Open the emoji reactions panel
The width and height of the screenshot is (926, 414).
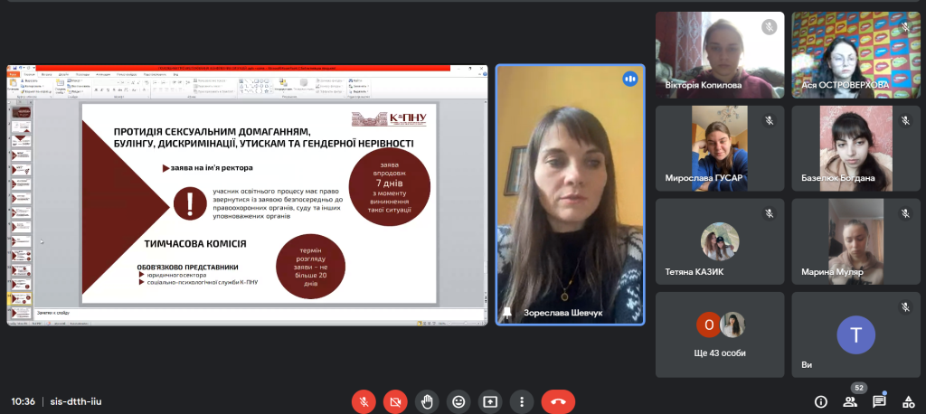[x=458, y=400]
